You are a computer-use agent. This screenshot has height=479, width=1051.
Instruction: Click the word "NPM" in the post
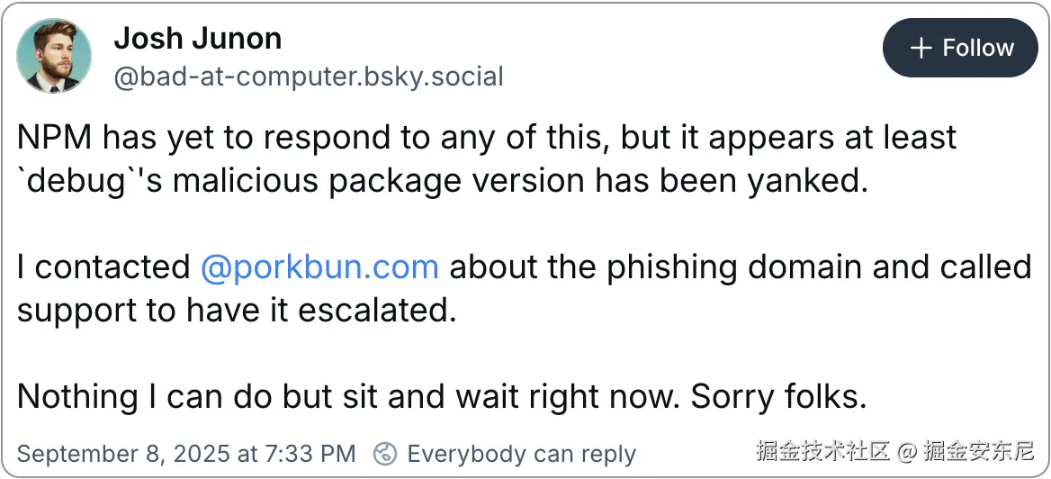pyautogui.click(x=54, y=138)
